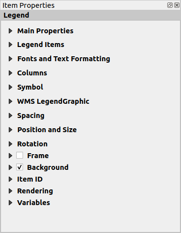Expand Fonts and Text Formatting arrow
This screenshot has height=233, width=181.
pos(10,59)
